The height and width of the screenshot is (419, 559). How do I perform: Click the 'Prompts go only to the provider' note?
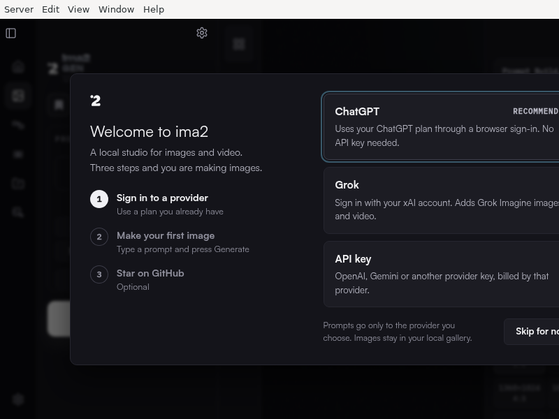(x=397, y=332)
